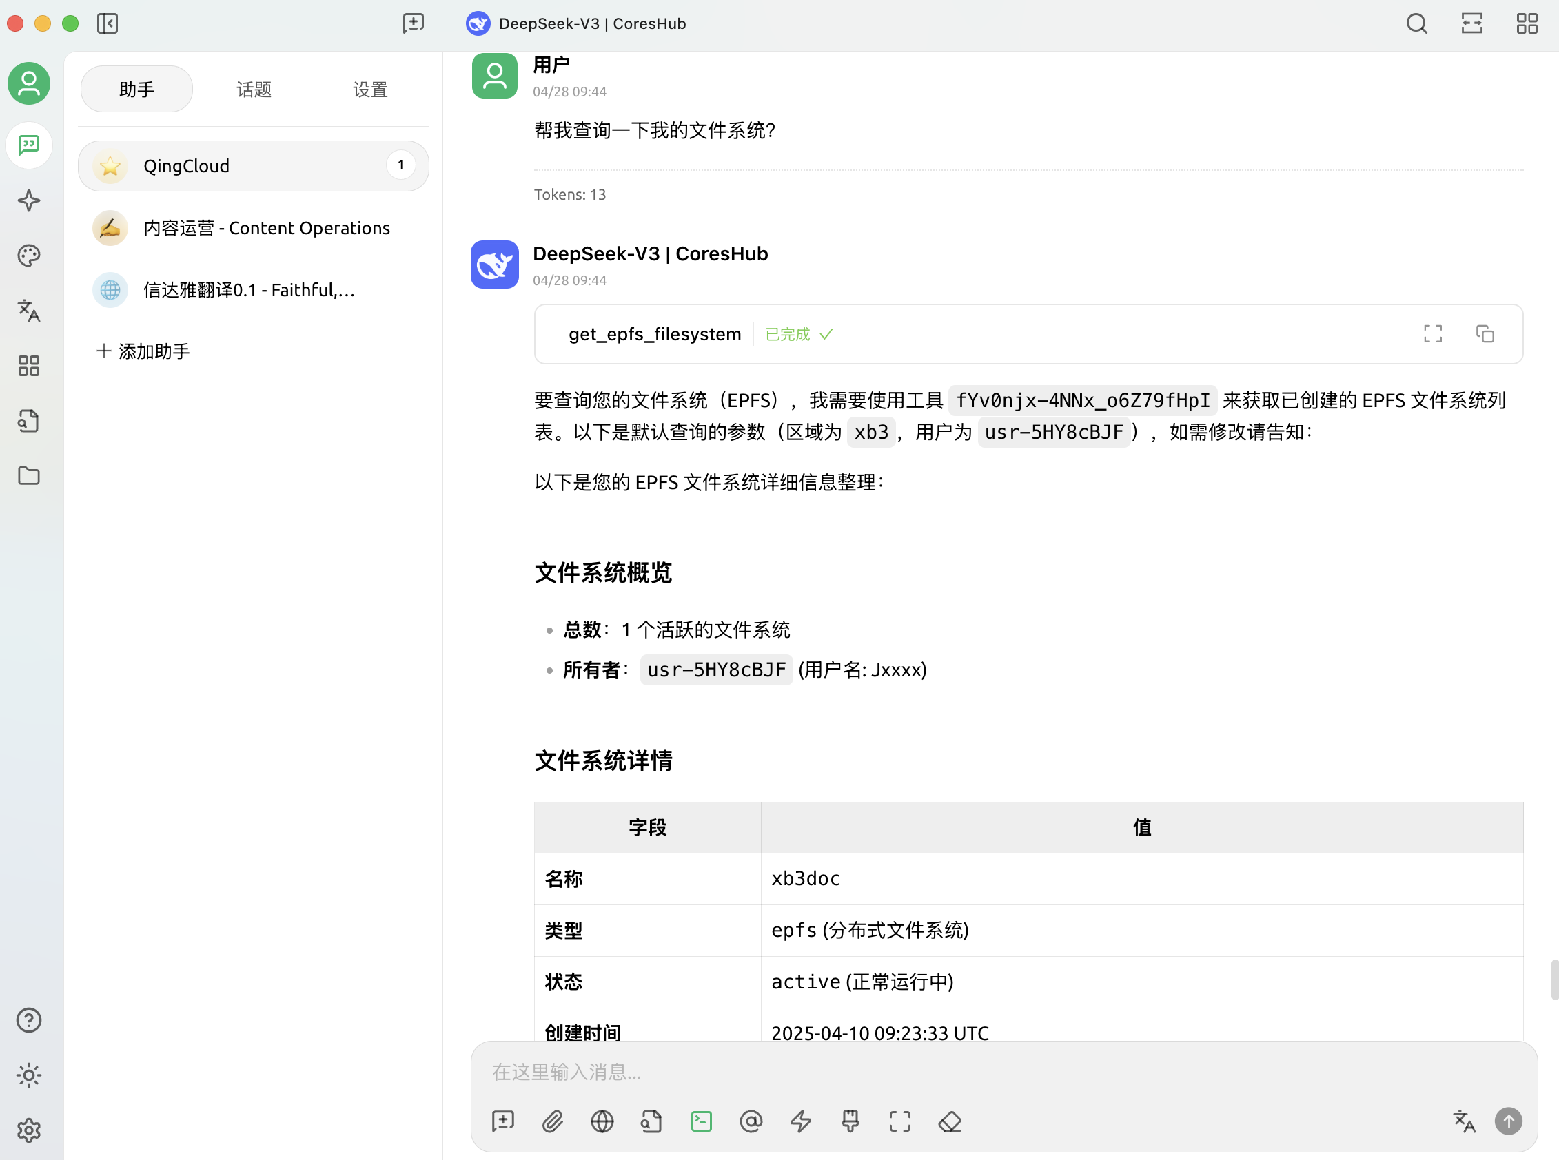The height and width of the screenshot is (1160, 1559).
Task: Open the mini apps grid in sidebar
Action: [x=29, y=366]
